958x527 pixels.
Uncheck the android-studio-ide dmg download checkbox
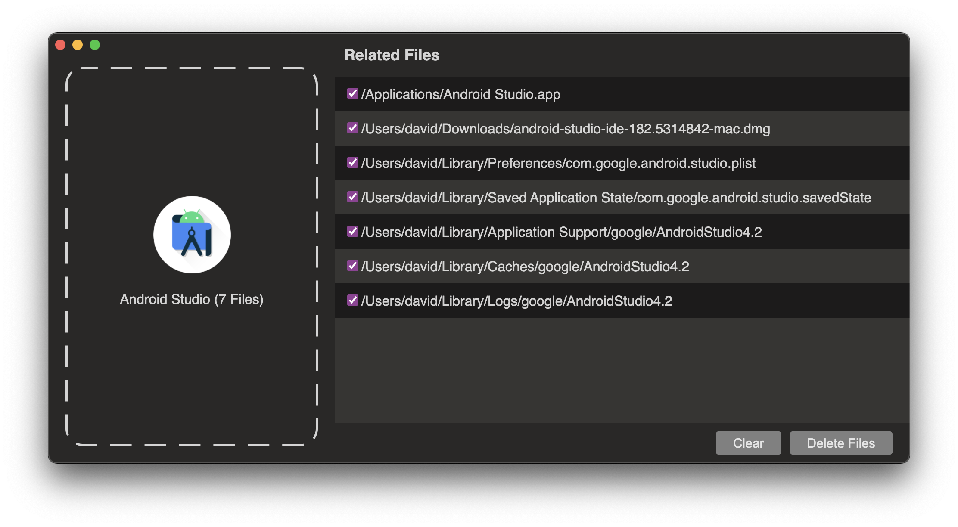click(352, 128)
